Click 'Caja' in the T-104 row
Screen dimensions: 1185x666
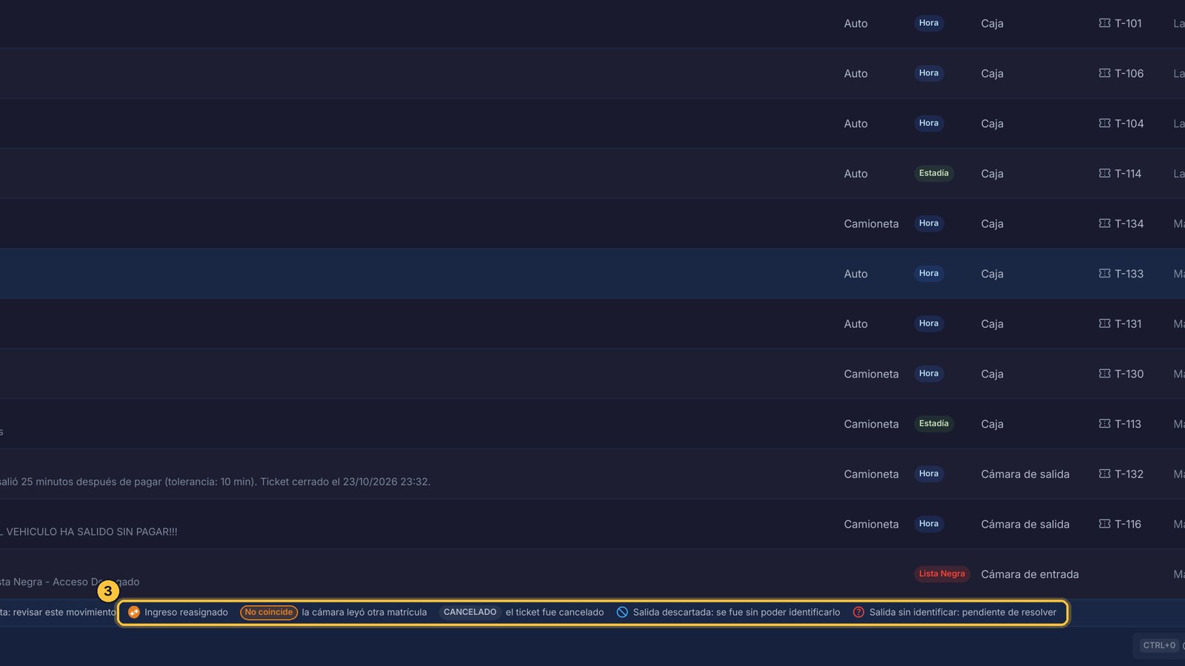click(x=992, y=124)
